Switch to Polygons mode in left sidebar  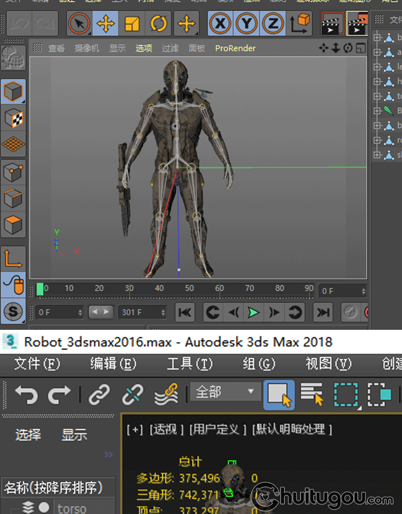(12, 224)
